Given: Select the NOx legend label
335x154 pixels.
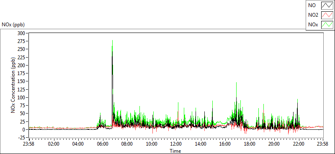Looking at the screenshot, I should pos(313,25).
